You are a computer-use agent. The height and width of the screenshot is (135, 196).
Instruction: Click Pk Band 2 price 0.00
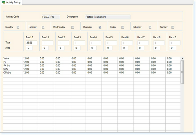(58, 62)
